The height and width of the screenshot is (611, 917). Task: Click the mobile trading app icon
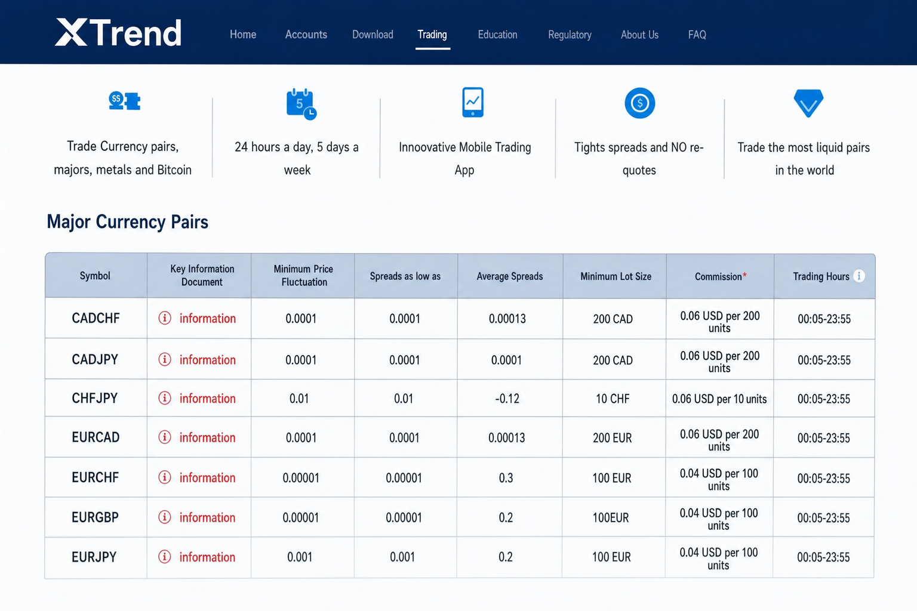[x=473, y=102]
